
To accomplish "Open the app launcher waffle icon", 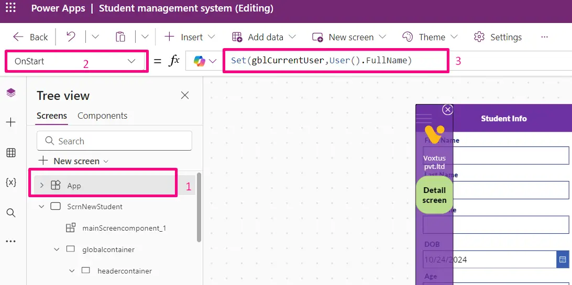I will 10,8.
